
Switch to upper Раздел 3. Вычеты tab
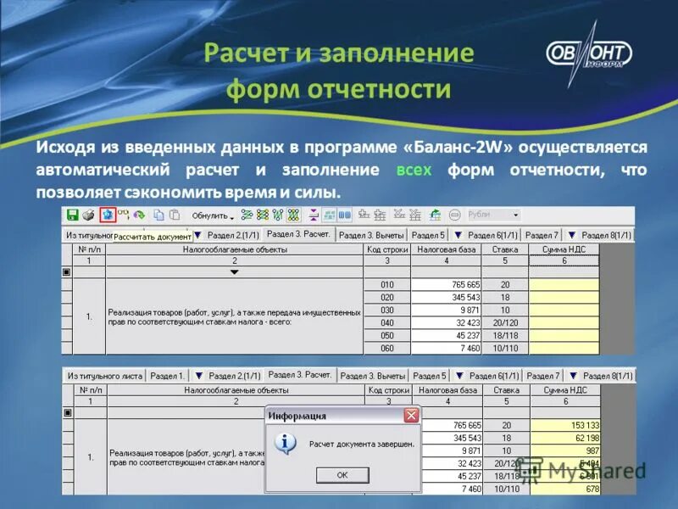[371, 235]
